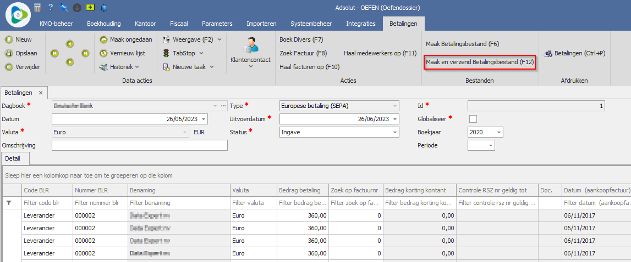Screen dimensions: 631x262
Task: Refresh the list with Vernieuw lijst
Action: pos(122,53)
